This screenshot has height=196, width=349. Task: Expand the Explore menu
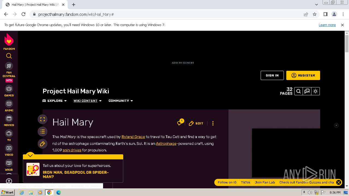point(55,101)
